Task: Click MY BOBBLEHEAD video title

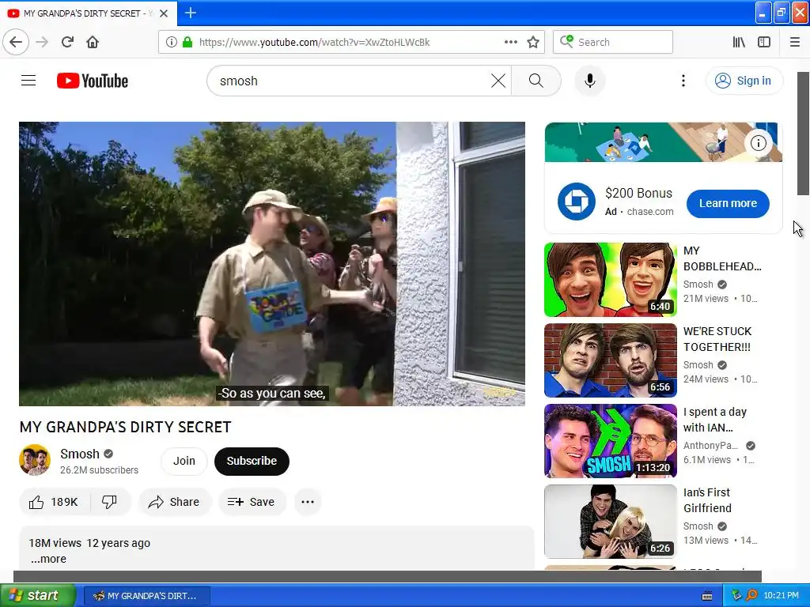Action: 722,258
